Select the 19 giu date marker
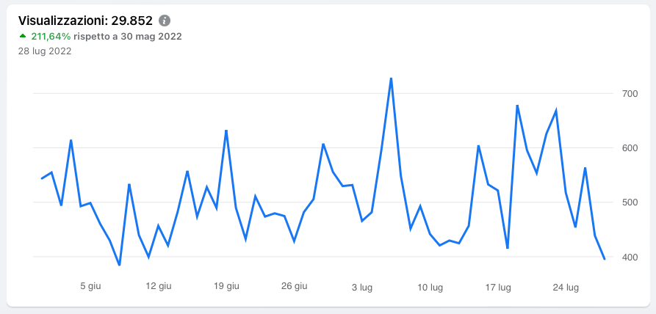This screenshot has height=314, width=656. coord(226,287)
